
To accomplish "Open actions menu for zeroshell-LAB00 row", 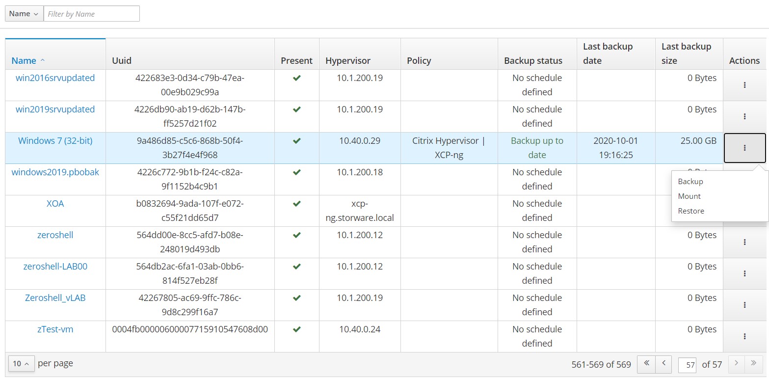I will pyautogui.click(x=744, y=273).
